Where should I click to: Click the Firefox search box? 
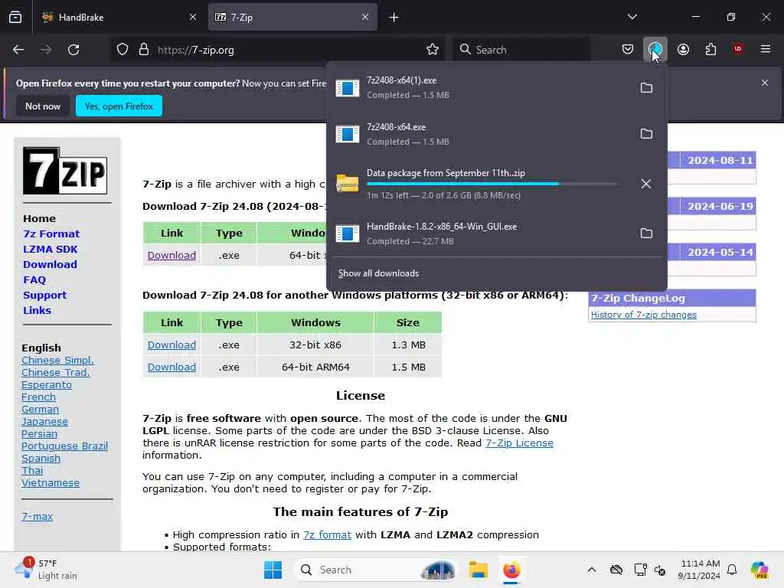coord(521,50)
